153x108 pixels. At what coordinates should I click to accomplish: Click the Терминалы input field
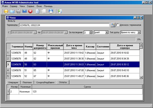64,25
